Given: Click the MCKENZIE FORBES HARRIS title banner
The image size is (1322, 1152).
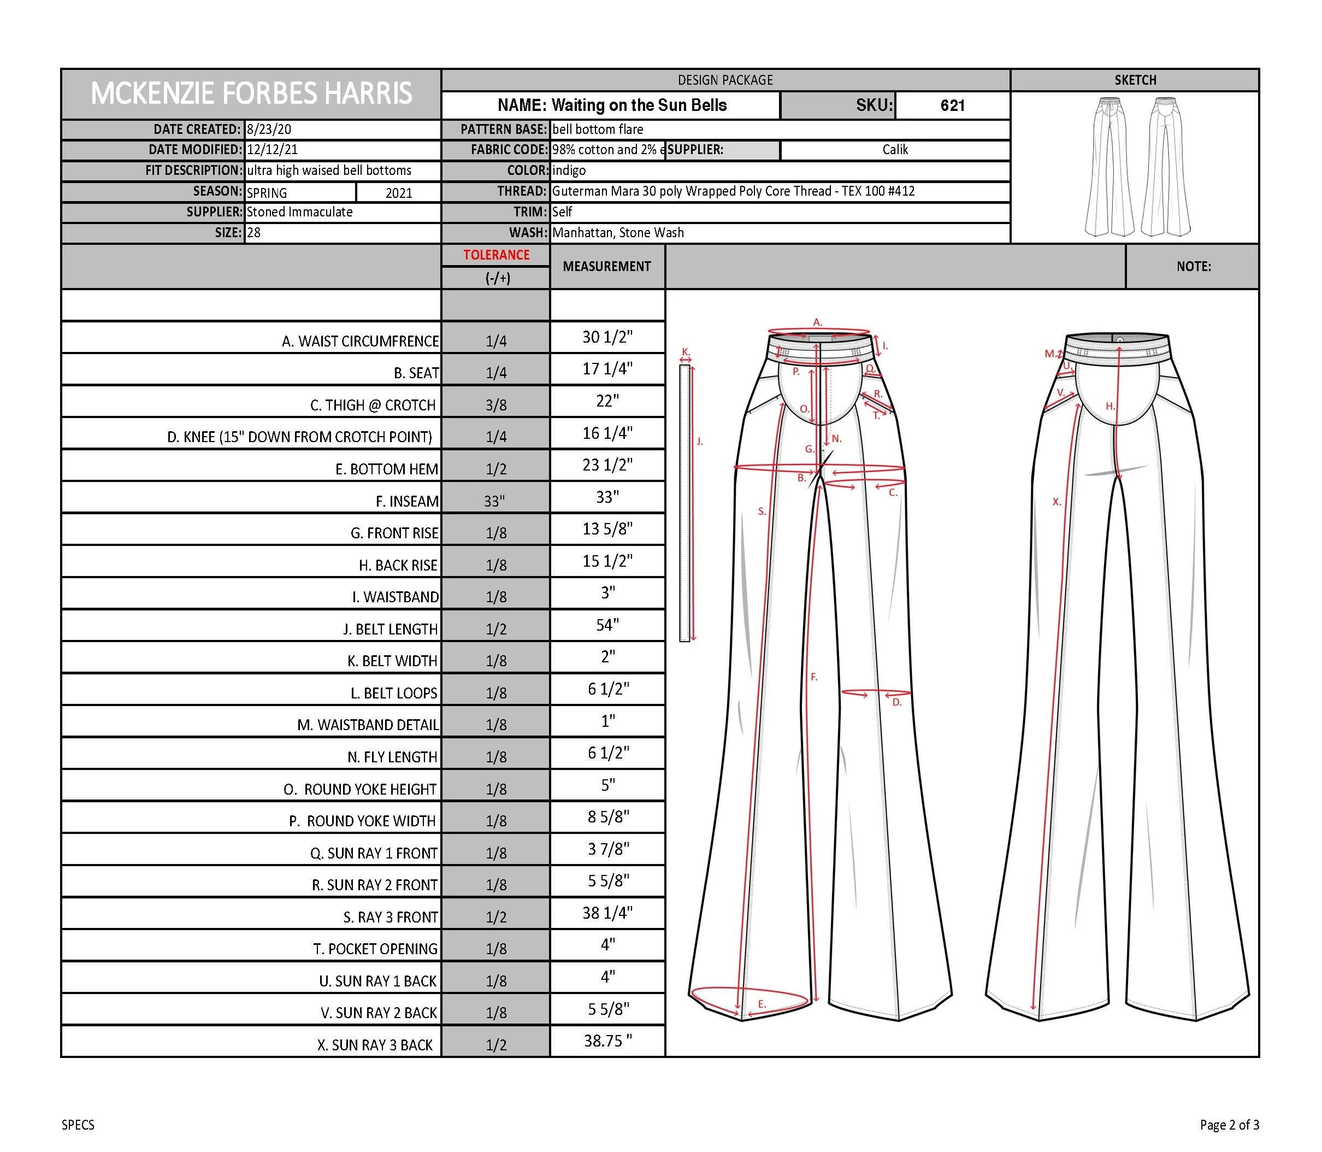Looking at the screenshot, I should coord(251,94).
